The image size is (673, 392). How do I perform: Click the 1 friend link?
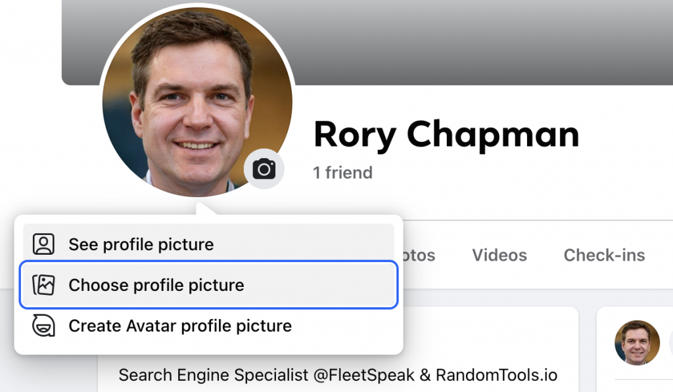[x=342, y=173]
